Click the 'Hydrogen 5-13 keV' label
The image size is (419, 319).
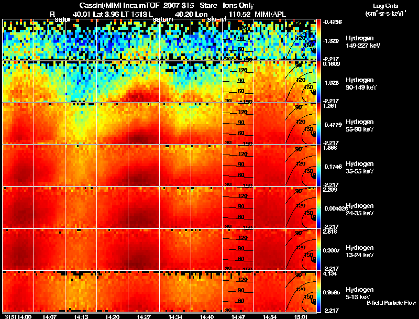[x=360, y=293]
